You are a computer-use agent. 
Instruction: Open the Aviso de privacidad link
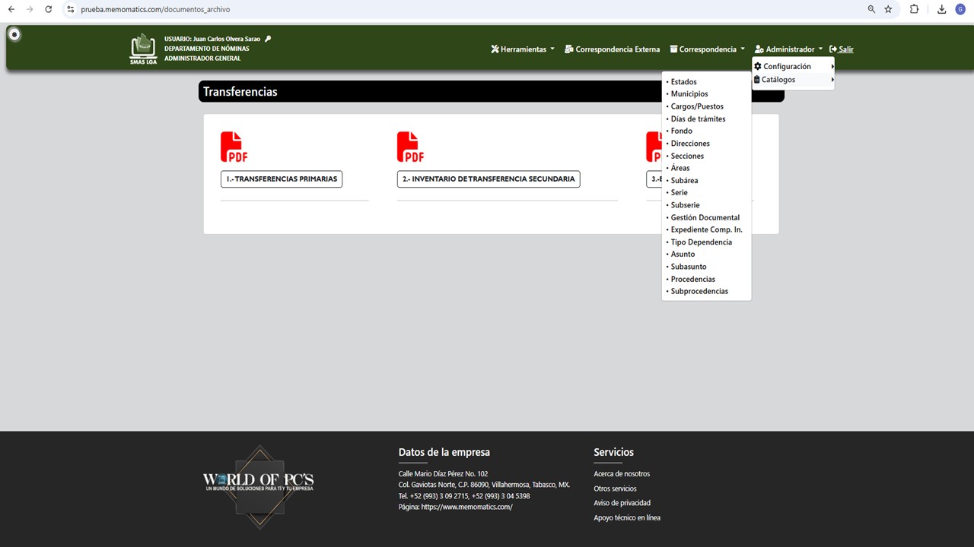622,503
